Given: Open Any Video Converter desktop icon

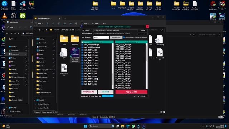Looking at the screenshot, I should (x=4, y=6).
